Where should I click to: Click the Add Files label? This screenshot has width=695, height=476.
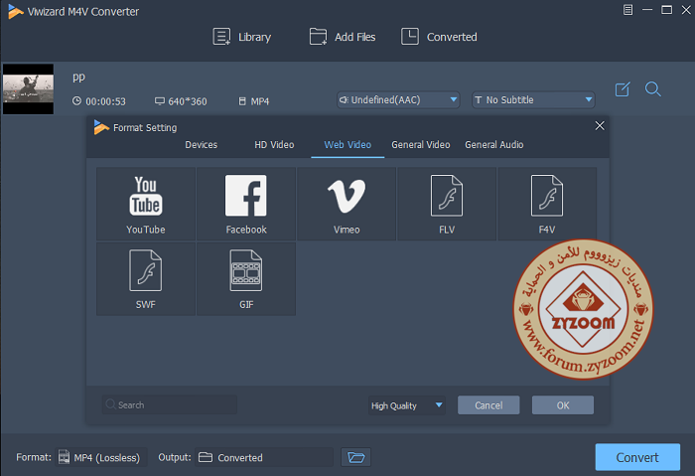[x=355, y=37]
